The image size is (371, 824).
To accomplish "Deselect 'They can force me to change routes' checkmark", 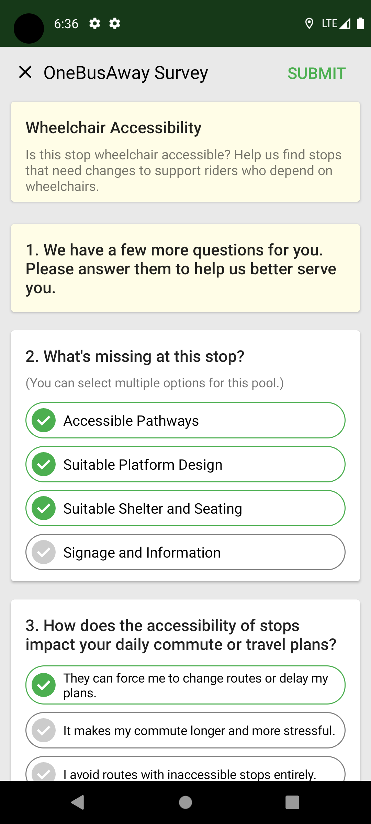I will tap(44, 685).
